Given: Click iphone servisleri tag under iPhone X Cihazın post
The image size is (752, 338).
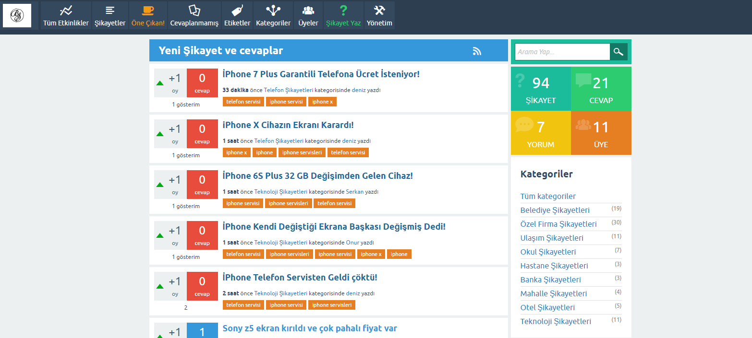Looking at the screenshot, I should point(302,152).
